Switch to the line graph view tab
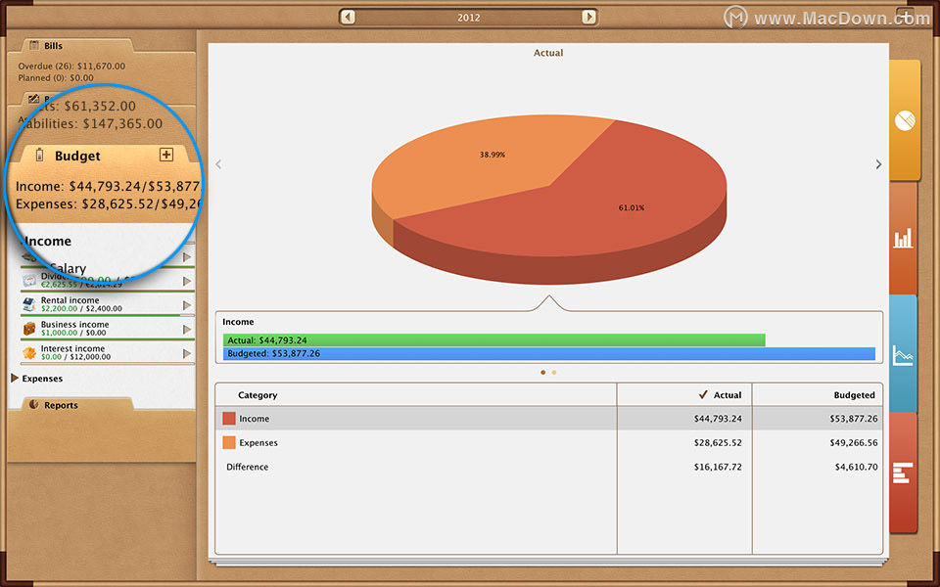940x587 pixels. 903,354
